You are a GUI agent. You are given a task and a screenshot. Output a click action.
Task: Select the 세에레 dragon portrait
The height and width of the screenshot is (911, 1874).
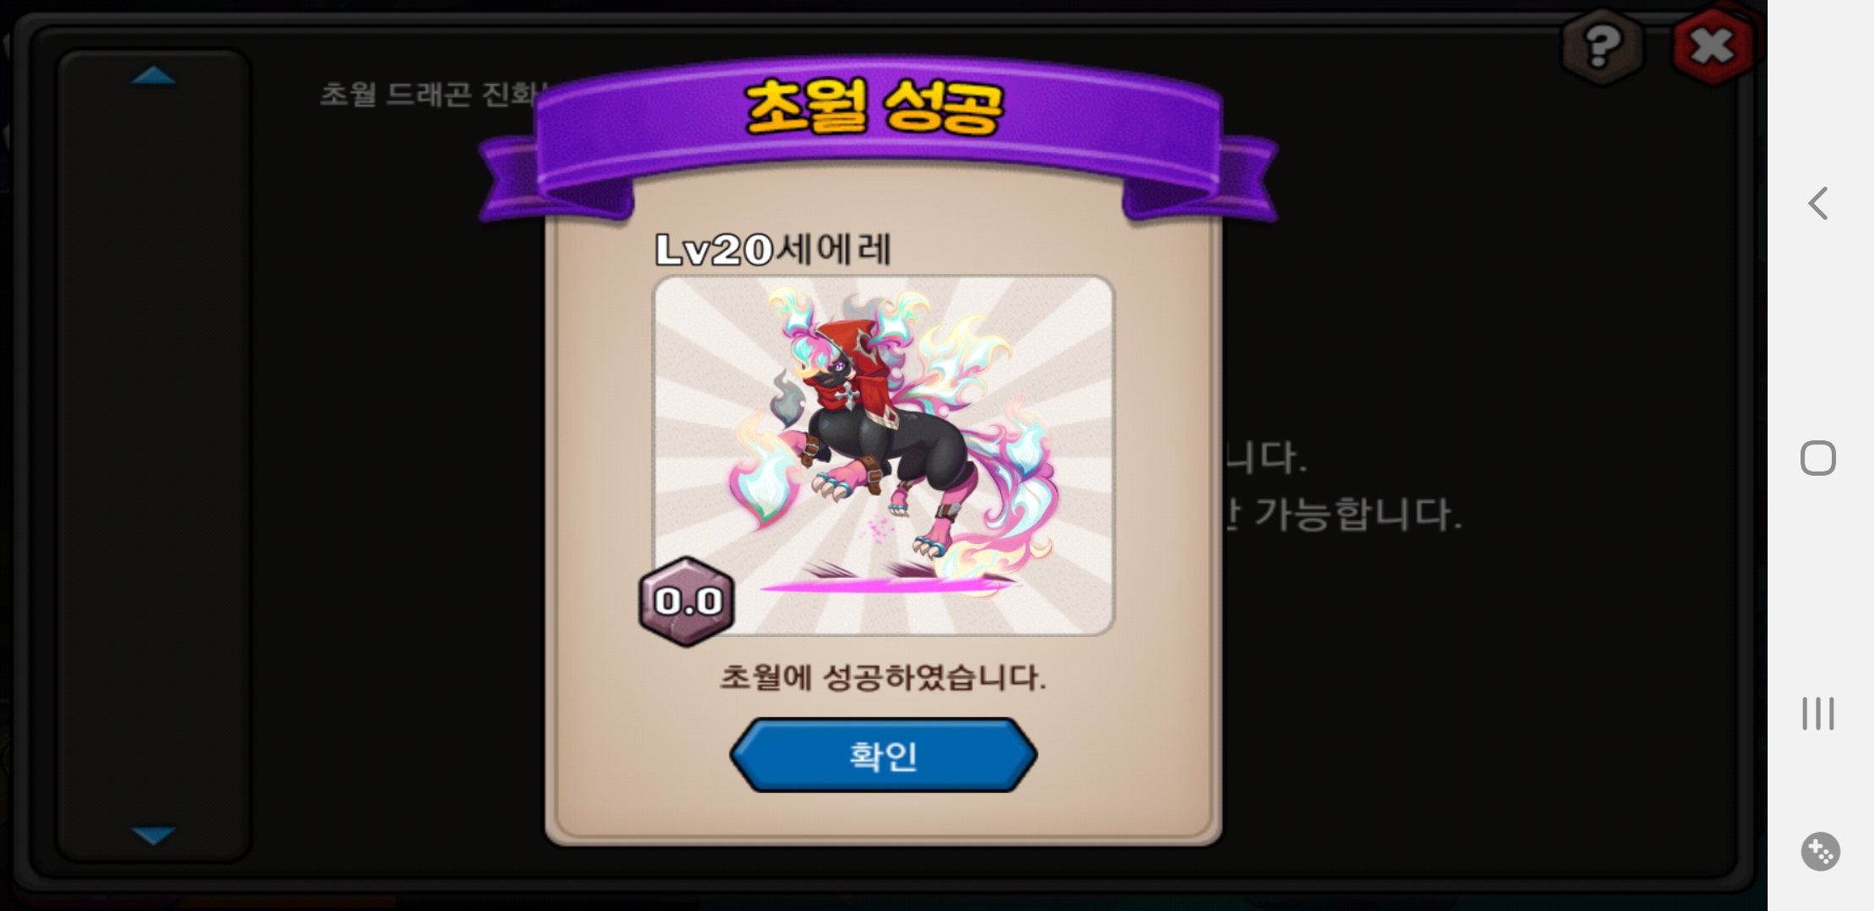pos(884,455)
